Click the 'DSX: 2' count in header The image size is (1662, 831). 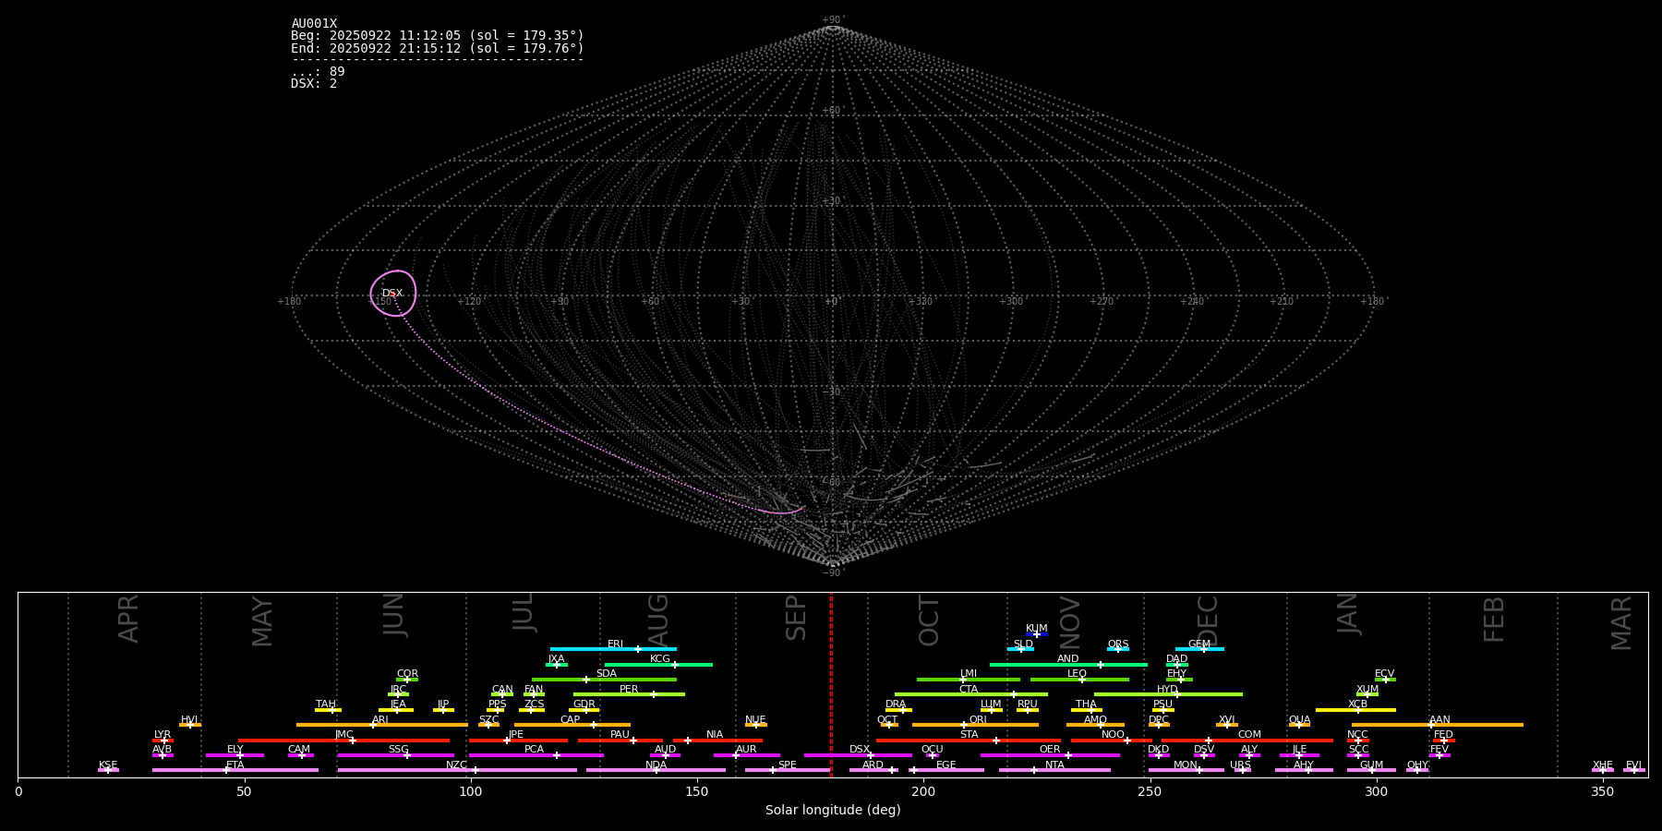tap(314, 84)
